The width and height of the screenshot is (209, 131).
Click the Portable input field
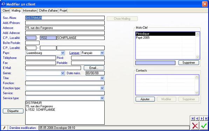(88, 63)
